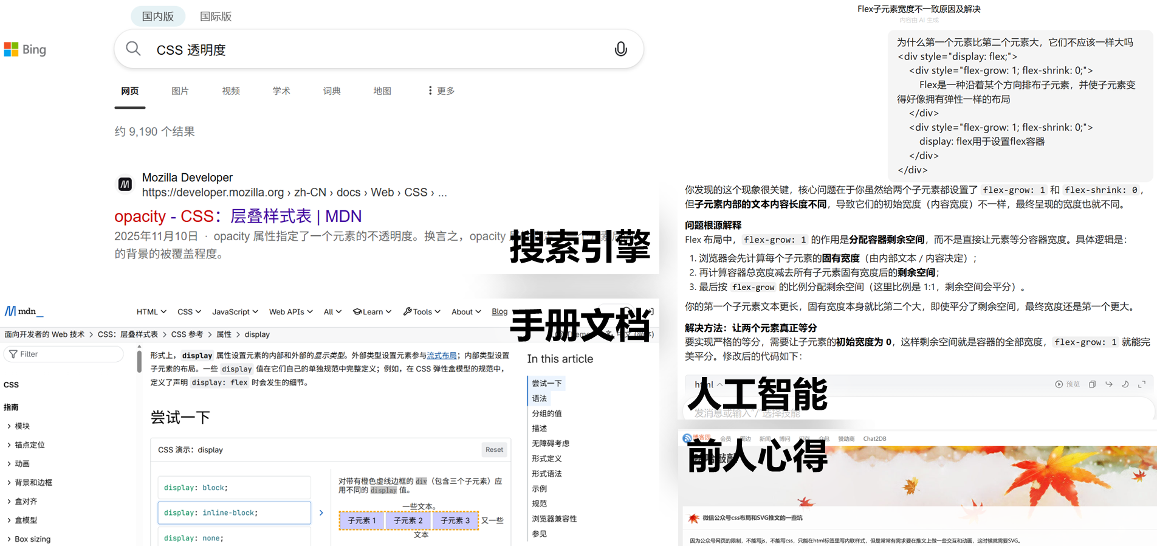Click CSS 参考 in the breadcrumb

(187, 334)
